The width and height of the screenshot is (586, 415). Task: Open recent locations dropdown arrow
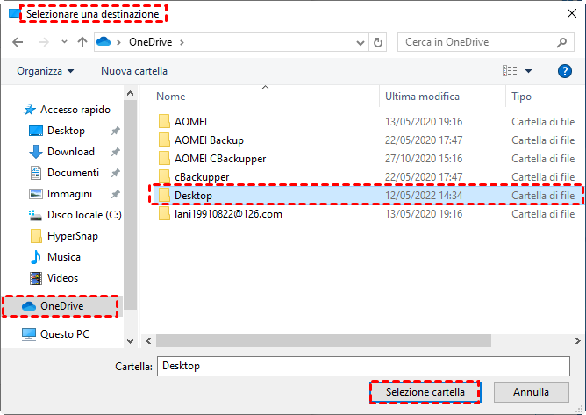(64, 42)
